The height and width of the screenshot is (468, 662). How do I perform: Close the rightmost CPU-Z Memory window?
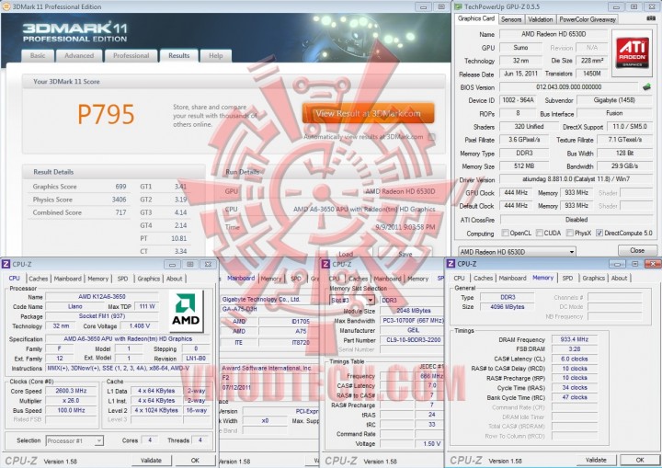pos(653,264)
